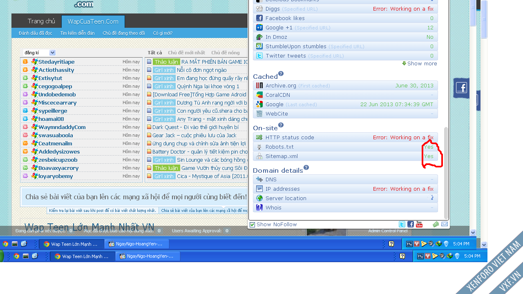Click the YouTube icon in panel footer
Screen dimensions: 523x294
(419, 224)
